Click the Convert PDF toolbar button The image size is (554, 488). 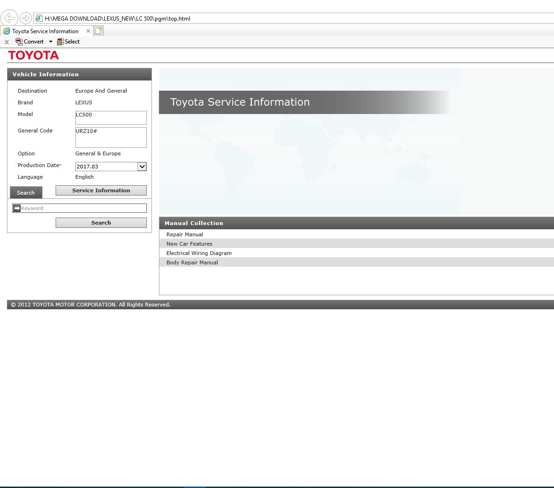[29, 42]
